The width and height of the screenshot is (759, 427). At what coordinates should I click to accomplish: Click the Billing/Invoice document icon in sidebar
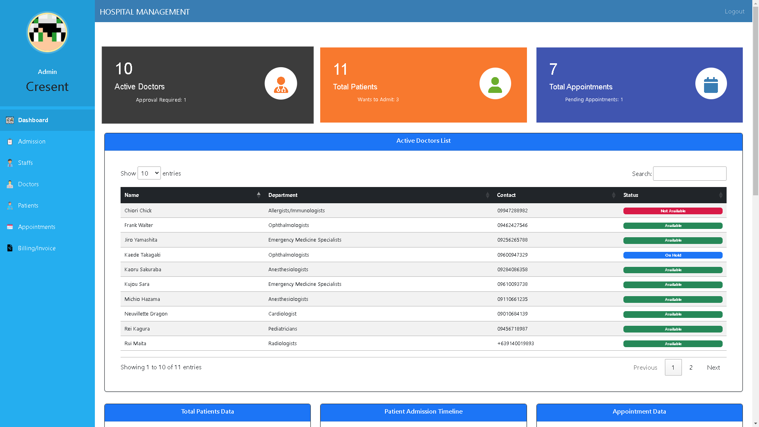pos(10,248)
